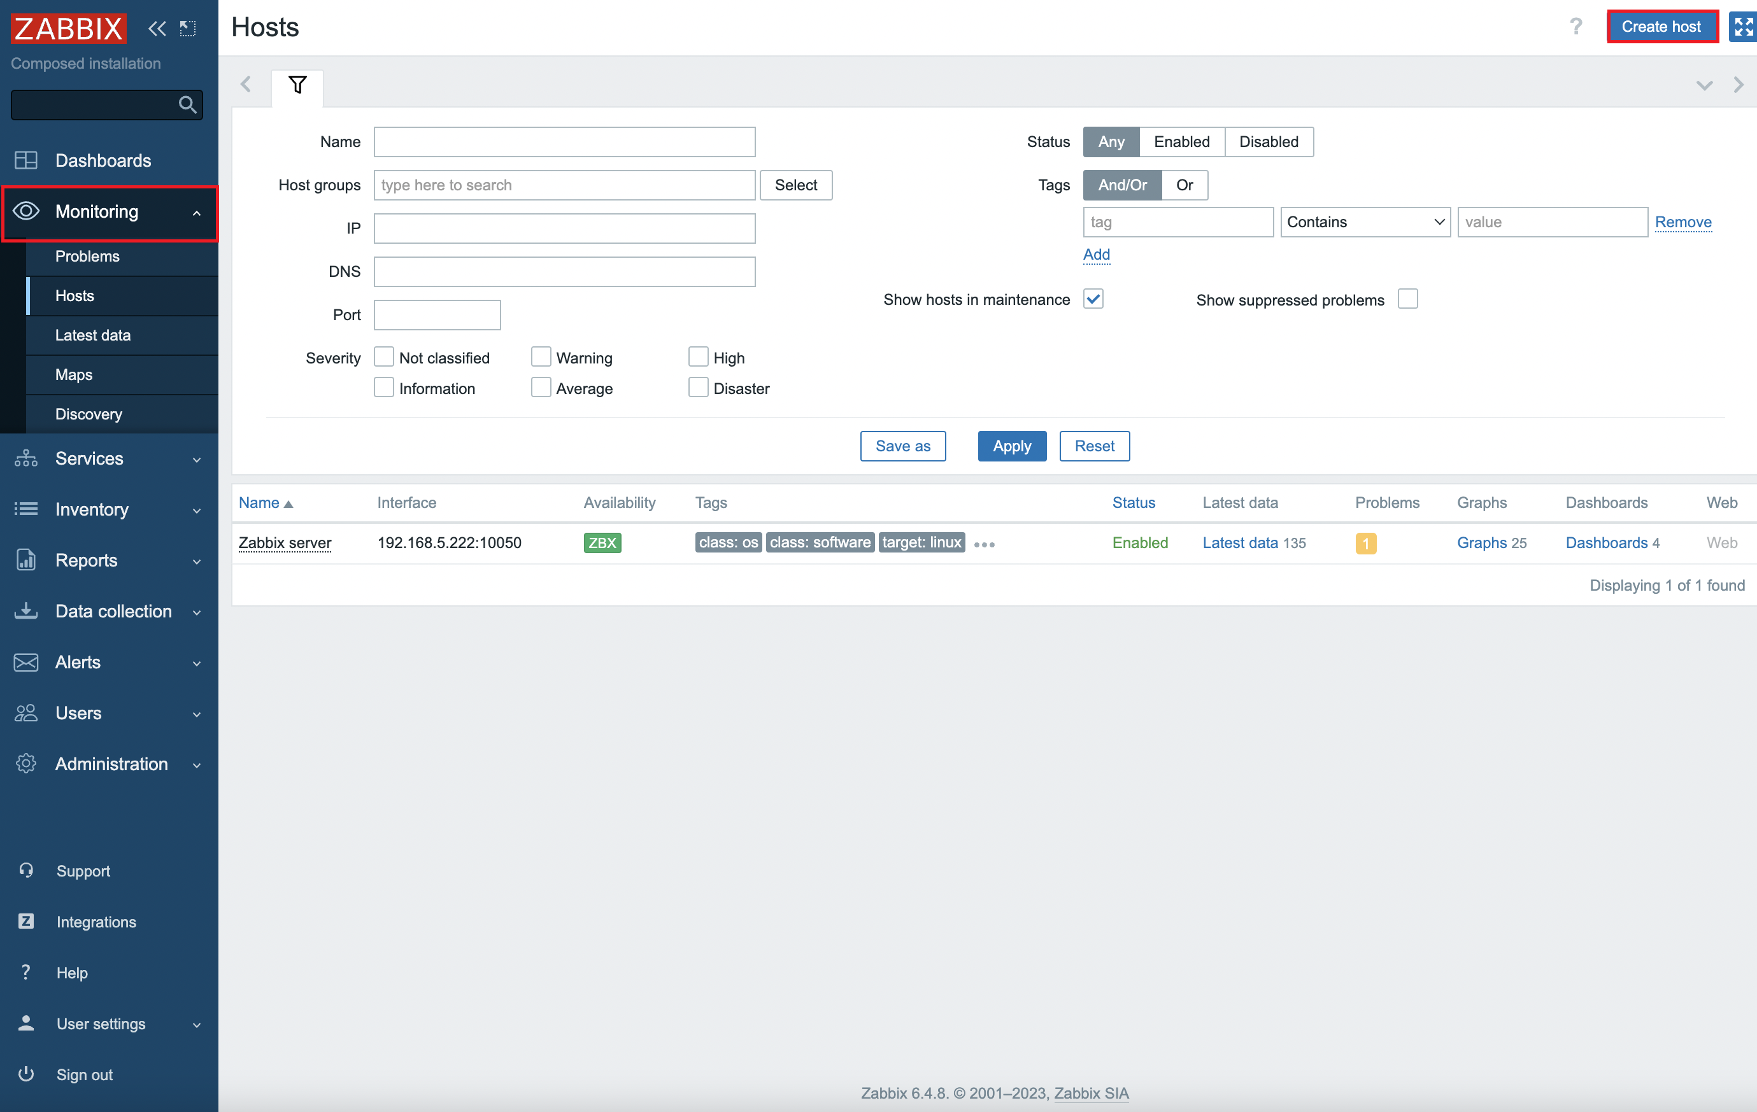Expand the Services menu section
Viewport: 1757px width, 1112px height.
(109, 459)
